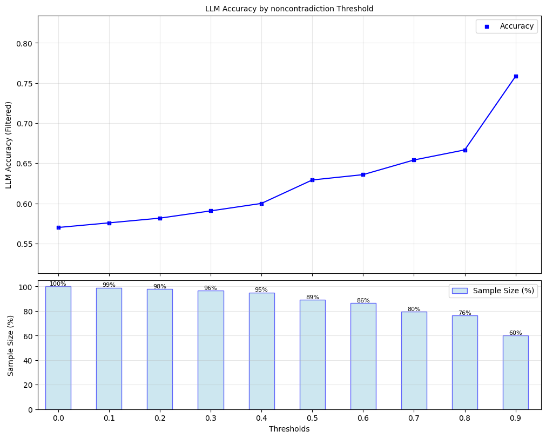This screenshot has width=546, height=438.
Task: Click the 0.75 tick label on accuracy axis
Action: [25, 83]
